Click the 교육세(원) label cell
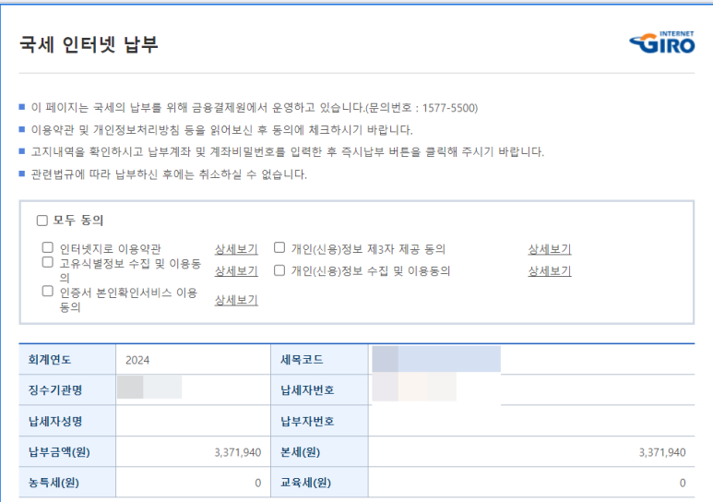Viewport: 713px width, 502px height. pyautogui.click(x=319, y=483)
